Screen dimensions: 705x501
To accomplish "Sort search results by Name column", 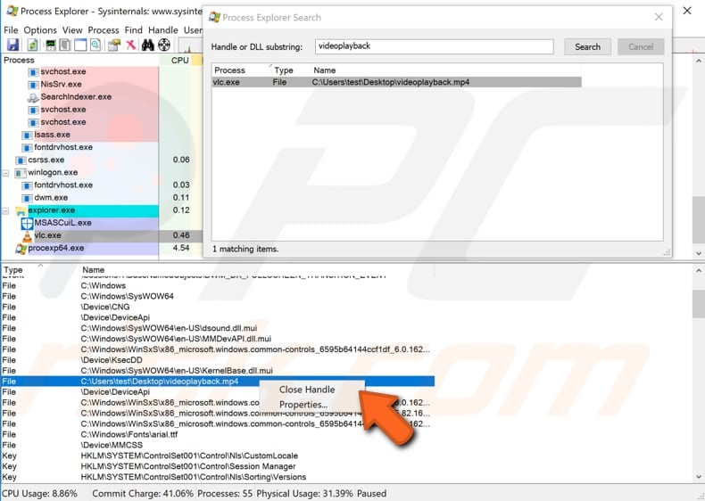I will point(445,70).
